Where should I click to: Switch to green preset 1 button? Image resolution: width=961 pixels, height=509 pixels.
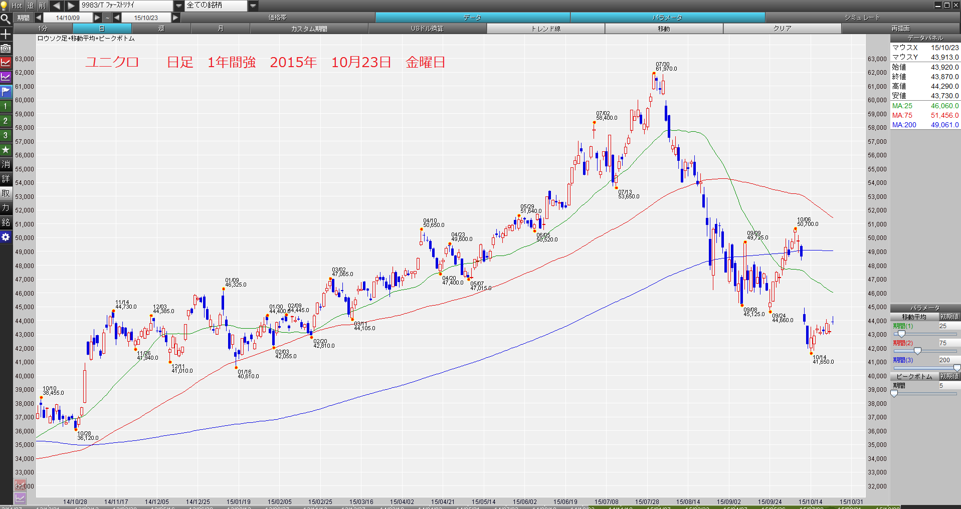[x=6, y=106]
